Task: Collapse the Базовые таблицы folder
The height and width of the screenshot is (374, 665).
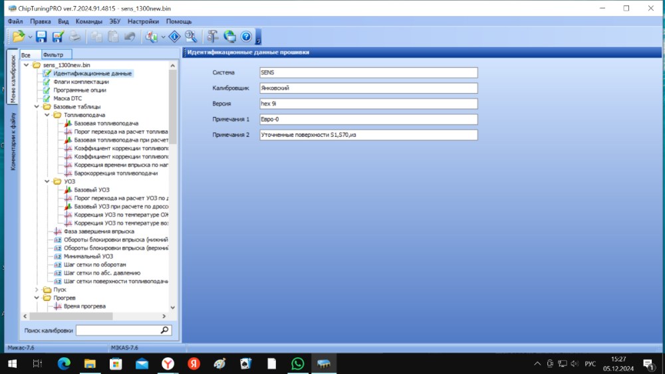Action: coord(37,107)
